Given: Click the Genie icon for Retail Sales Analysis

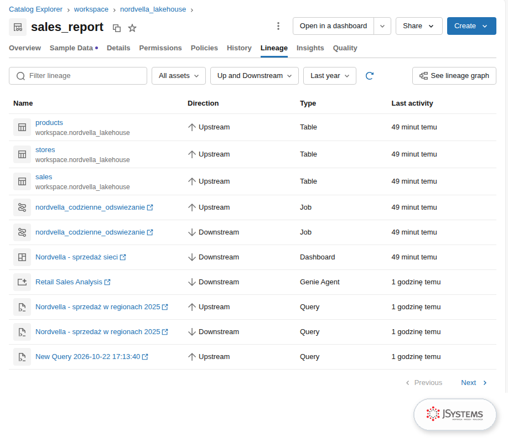Looking at the screenshot, I should [22, 282].
